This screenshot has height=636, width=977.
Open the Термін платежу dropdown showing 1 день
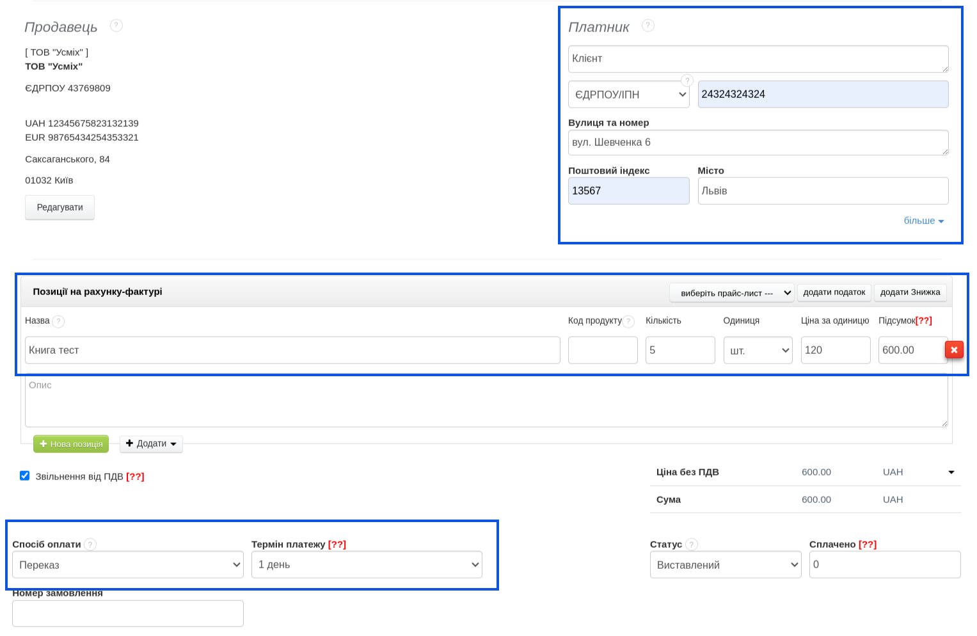tap(366, 565)
